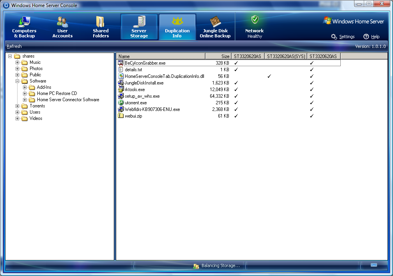The width and height of the screenshot is (393, 276).
Task: Click the BeCyIconGrabber.exe file icon
Action: (x=121, y=63)
